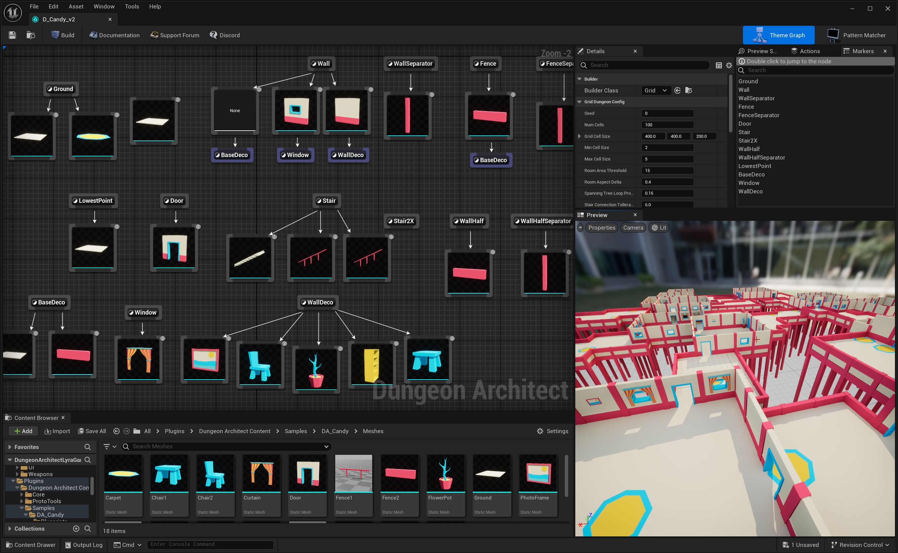Open the Builder Class Grid dropdown

656,90
